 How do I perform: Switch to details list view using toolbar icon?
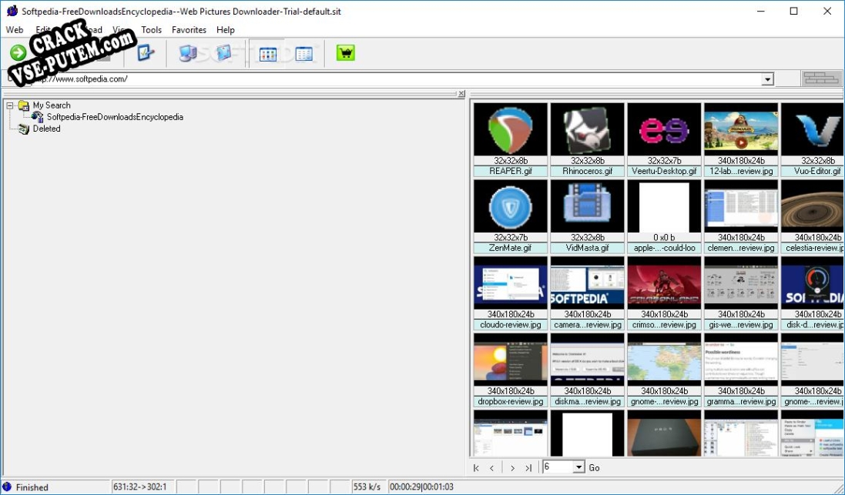[303, 52]
